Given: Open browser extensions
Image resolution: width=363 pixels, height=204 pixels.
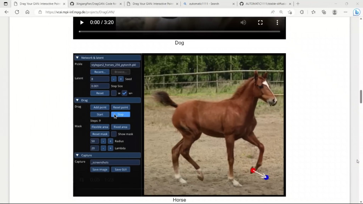Looking at the screenshot, I should 302,12.
